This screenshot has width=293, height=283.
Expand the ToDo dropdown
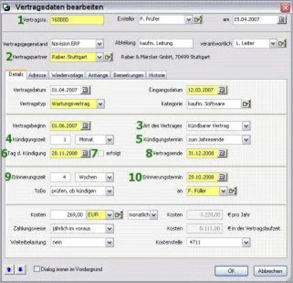(110, 191)
